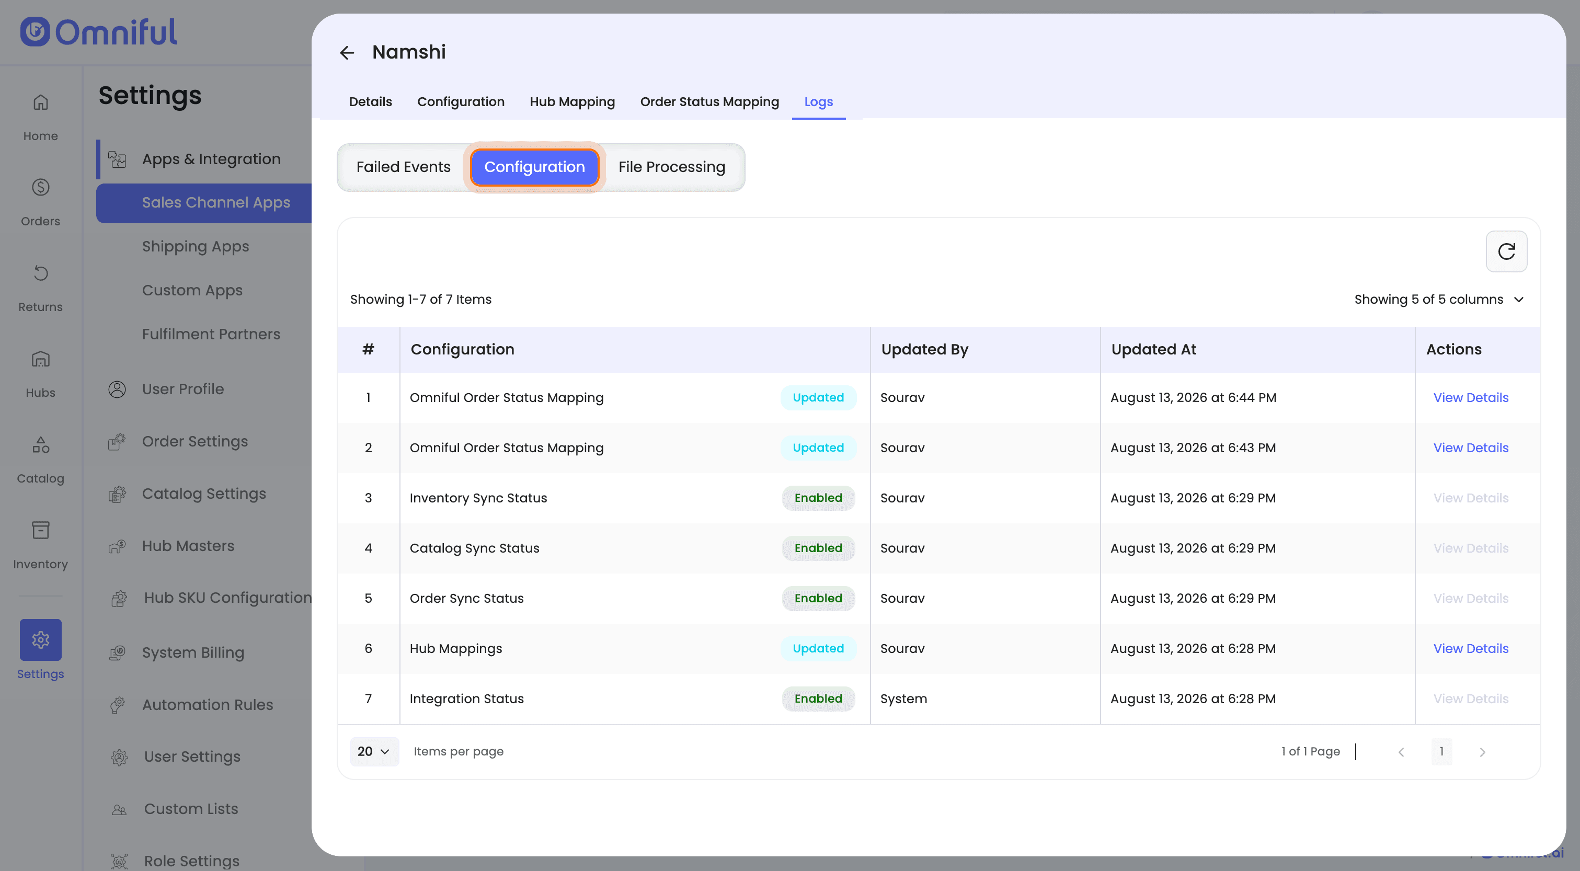Click the Automation Rules icon

coord(117,705)
